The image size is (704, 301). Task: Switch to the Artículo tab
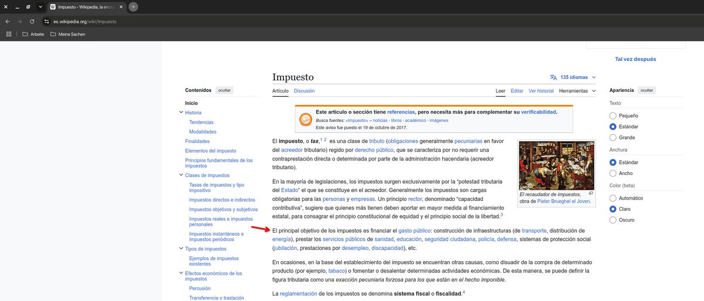click(280, 91)
